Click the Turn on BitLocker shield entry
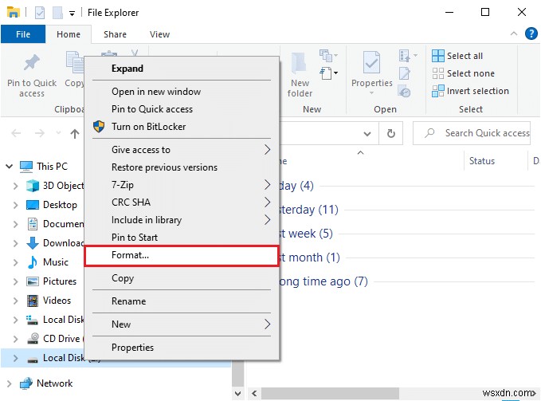This screenshot has width=541, height=401. click(x=148, y=127)
